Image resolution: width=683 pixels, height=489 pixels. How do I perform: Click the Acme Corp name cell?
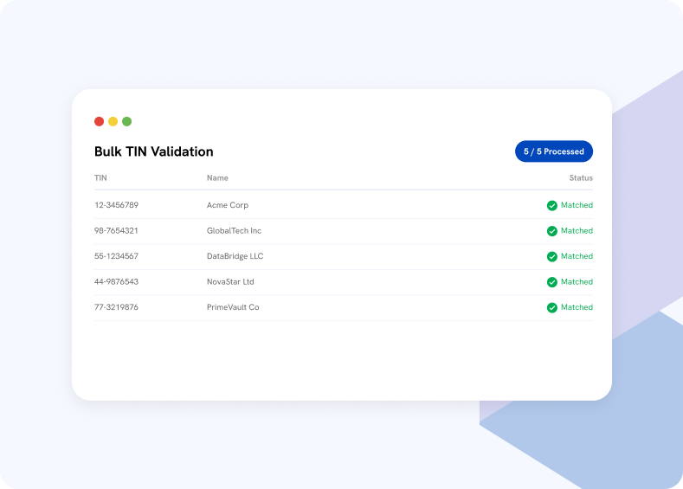pyautogui.click(x=228, y=205)
